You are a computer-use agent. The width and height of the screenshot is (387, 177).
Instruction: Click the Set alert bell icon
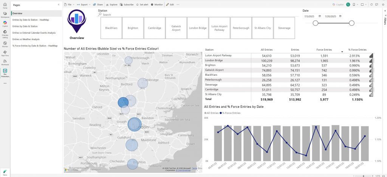[x=138, y=5]
